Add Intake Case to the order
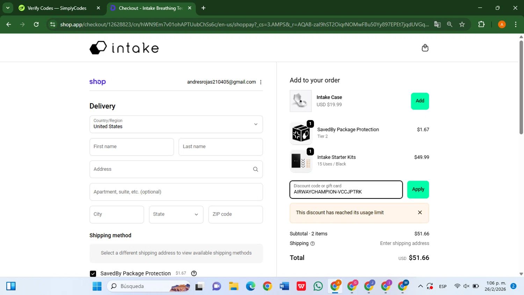This screenshot has width=524, height=295. pyautogui.click(x=420, y=101)
